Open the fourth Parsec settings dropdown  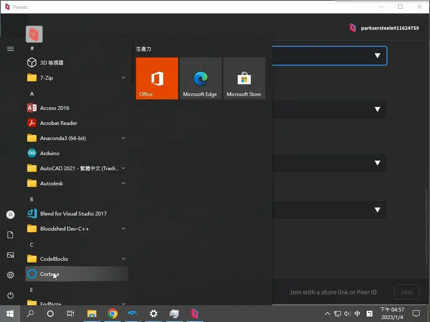[x=329, y=210]
